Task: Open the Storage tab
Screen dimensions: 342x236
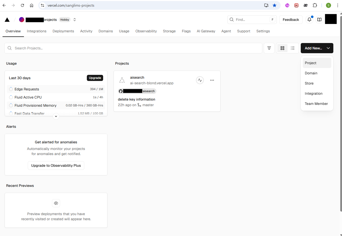Action: coord(169,31)
